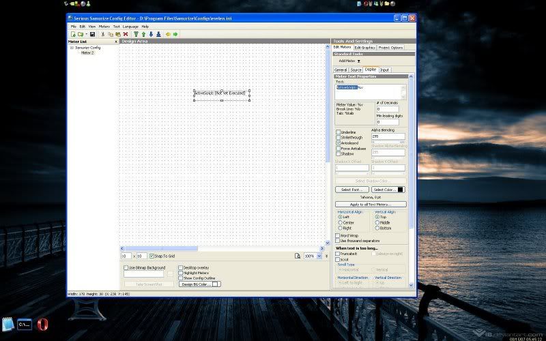Open the View menu

coord(92,27)
